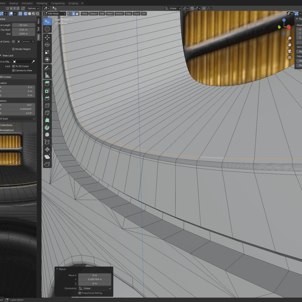Open the Global transform orientation dropdown
Viewport: 302px width, 302px height.
(x=173, y=8)
